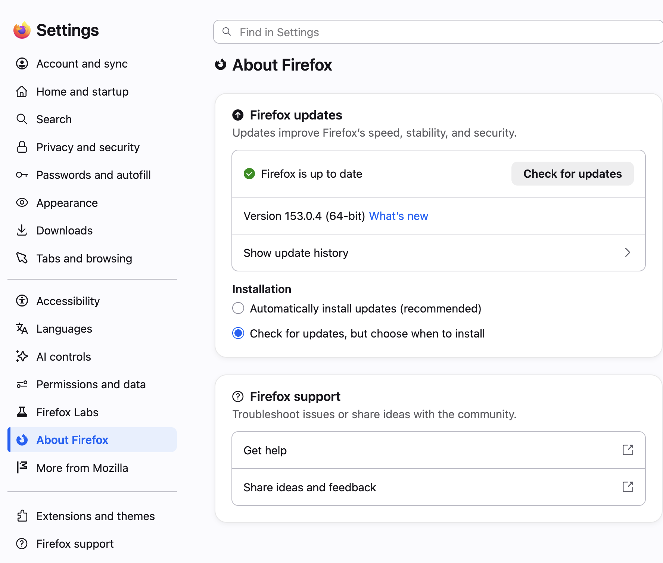The width and height of the screenshot is (663, 563).
Task: Focus the Find in Settings search field
Action: coord(438,32)
